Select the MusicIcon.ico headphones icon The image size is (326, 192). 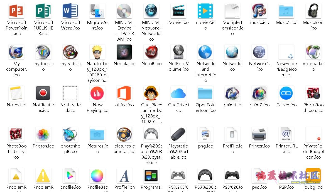coord(313,11)
